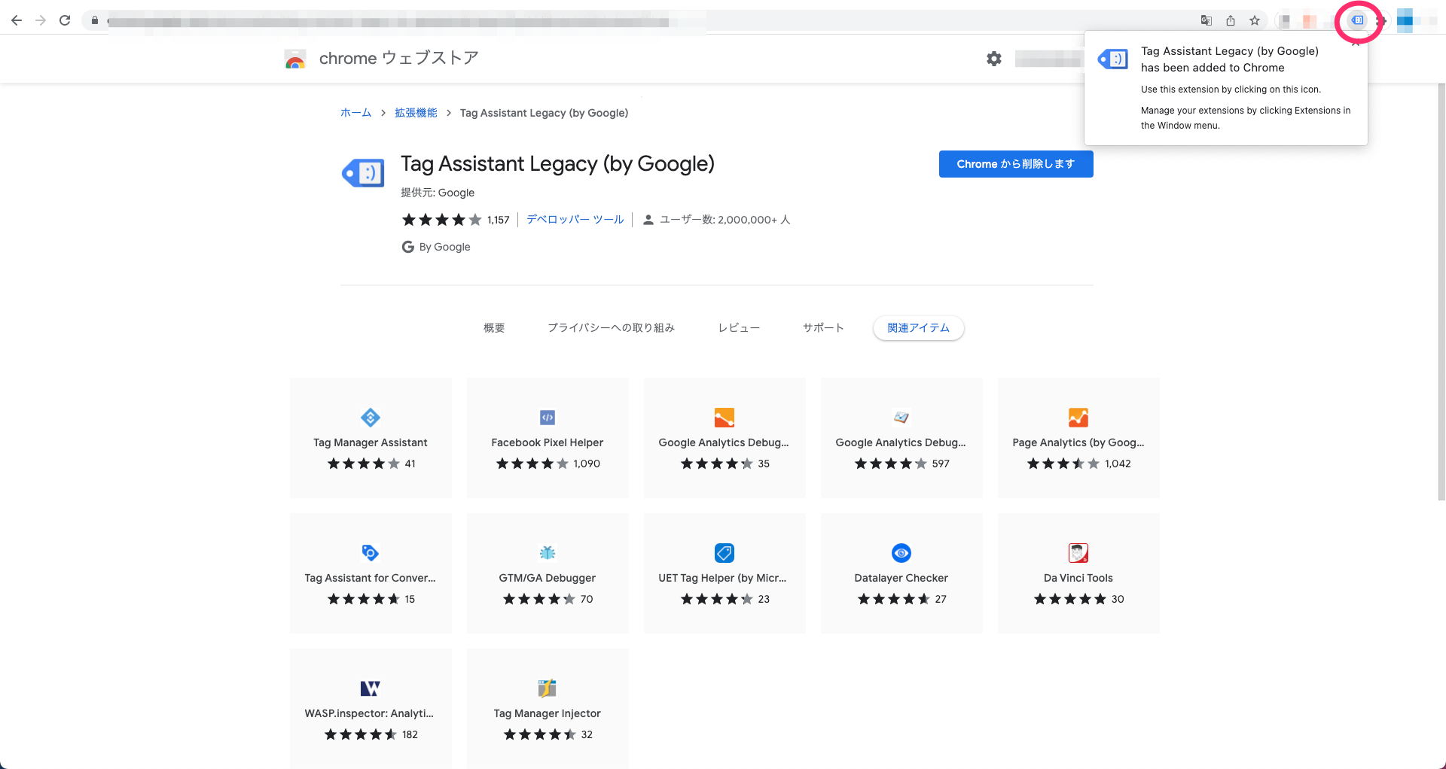Click the Da Vinci Tools extension icon
The image size is (1446, 769).
(x=1078, y=553)
